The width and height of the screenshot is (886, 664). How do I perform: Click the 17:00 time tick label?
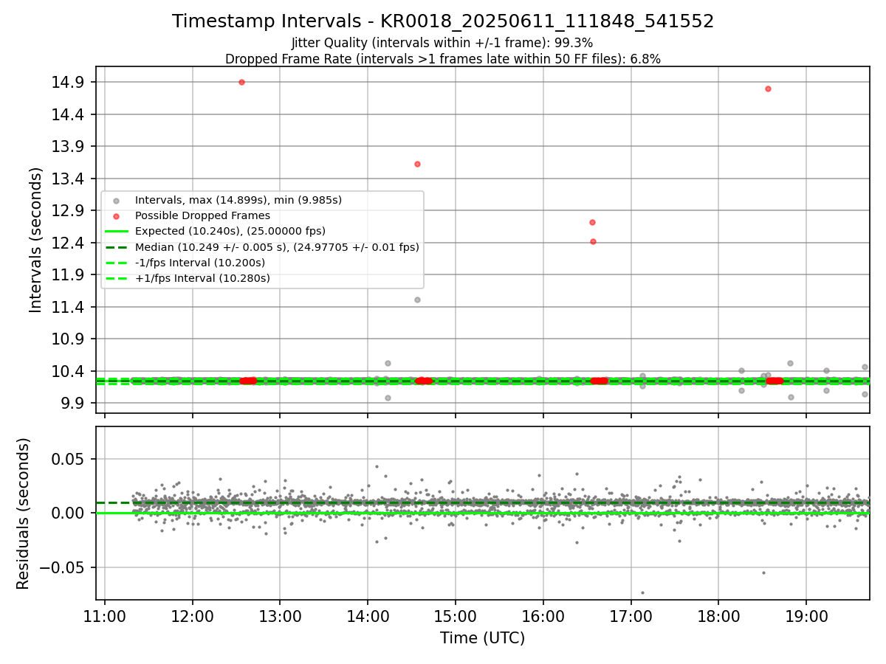(x=631, y=616)
